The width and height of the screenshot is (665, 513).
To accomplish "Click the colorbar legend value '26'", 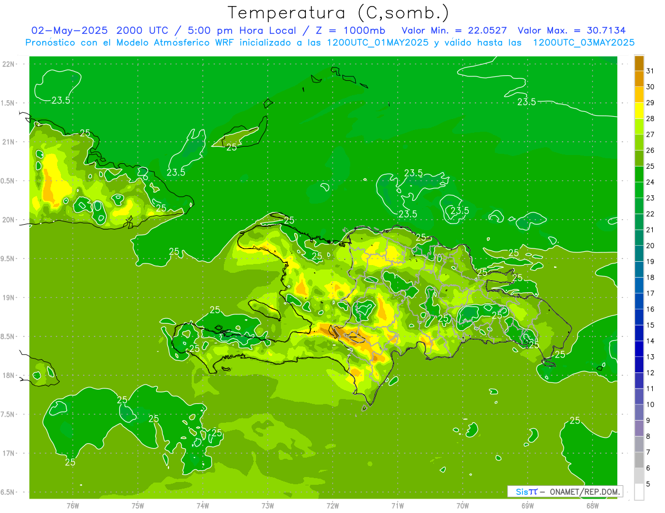I will click(650, 151).
